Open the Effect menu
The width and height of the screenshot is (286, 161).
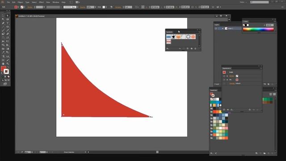pos(42,2)
